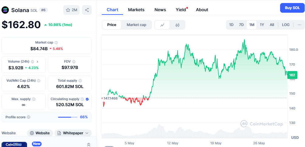Open the share icon button

(87, 10)
